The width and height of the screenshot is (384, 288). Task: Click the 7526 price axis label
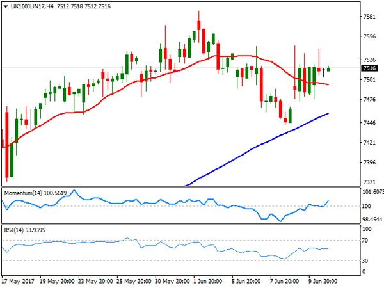point(369,60)
